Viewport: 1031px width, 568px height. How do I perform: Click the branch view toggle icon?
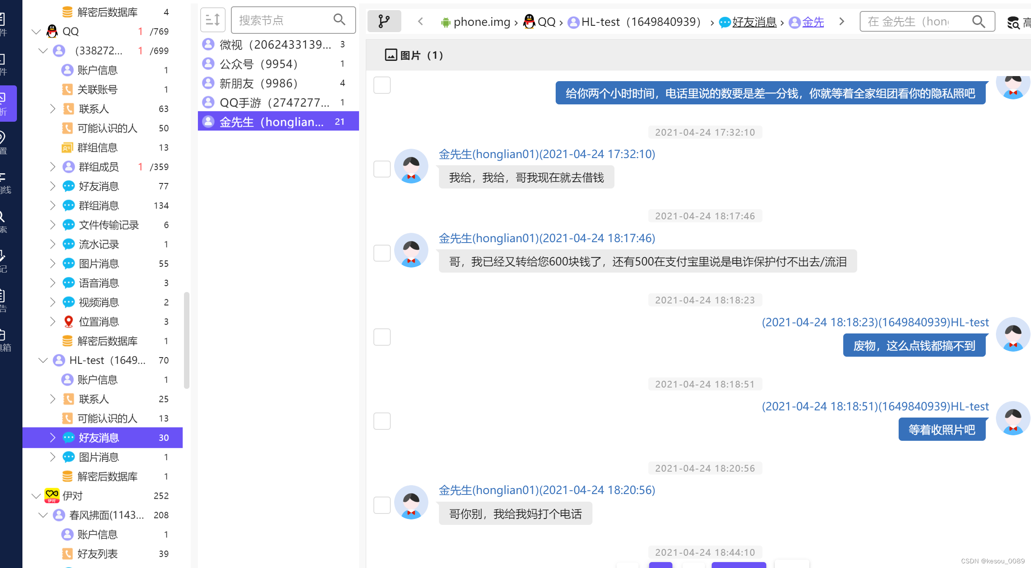384,21
